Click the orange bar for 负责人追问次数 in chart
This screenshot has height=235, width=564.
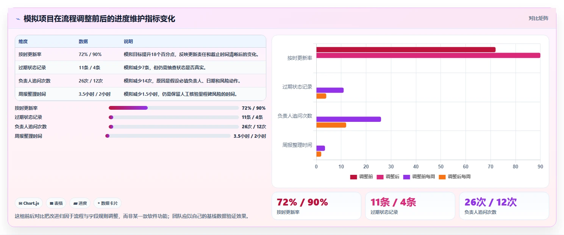click(x=331, y=125)
